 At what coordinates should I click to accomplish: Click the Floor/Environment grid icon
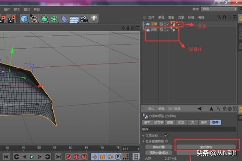coord(74,19)
